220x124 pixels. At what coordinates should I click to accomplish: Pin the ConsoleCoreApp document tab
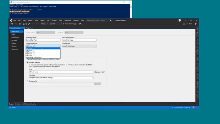click(x=22, y=28)
